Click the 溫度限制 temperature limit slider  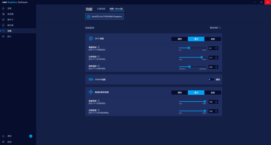pos(192,101)
